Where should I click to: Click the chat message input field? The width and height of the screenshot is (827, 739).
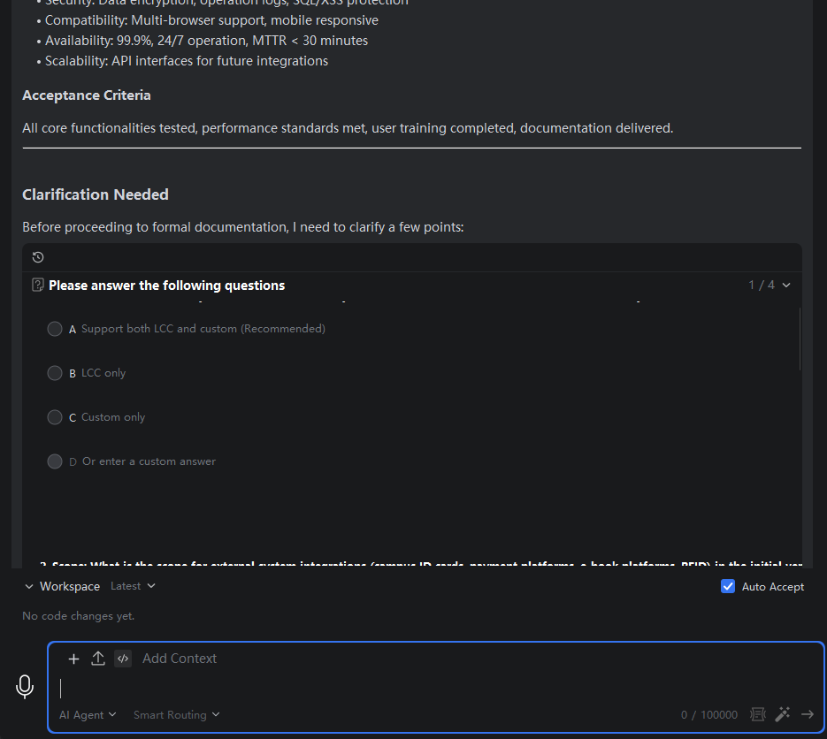pyautogui.click(x=435, y=688)
